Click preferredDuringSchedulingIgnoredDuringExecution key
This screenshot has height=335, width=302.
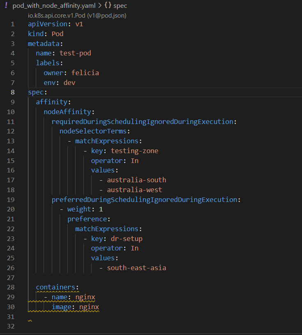[x=144, y=200]
